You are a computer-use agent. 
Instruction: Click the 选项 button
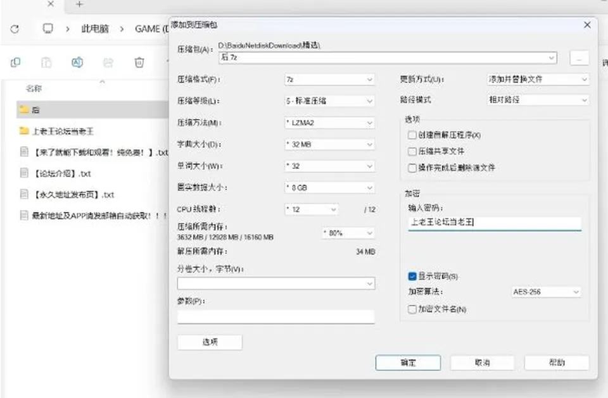[x=210, y=342]
